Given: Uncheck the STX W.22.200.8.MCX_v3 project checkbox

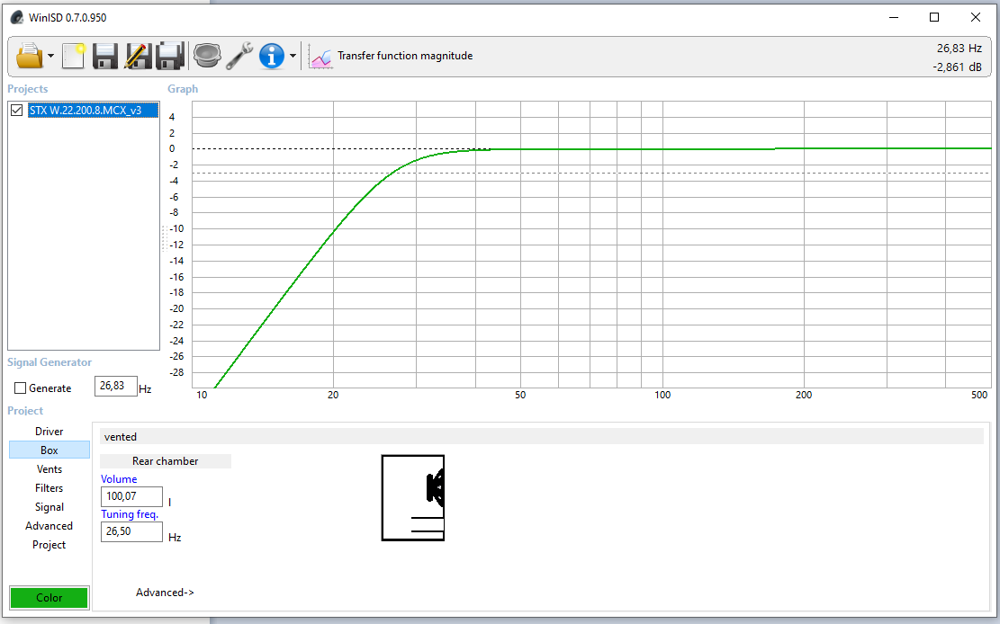Looking at the screenshot, I should 16,111.
